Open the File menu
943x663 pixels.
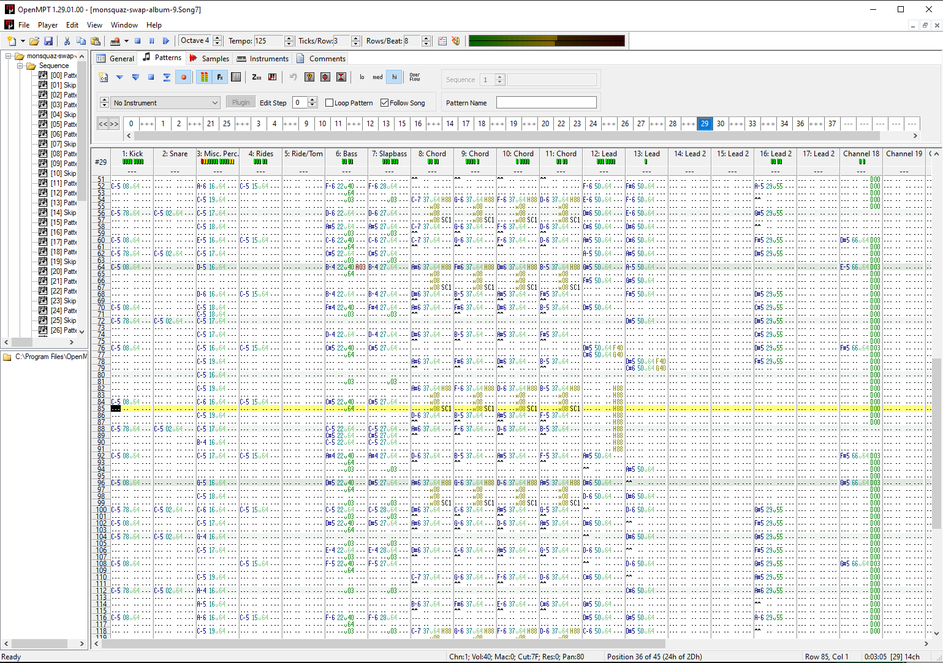point(24,25)
